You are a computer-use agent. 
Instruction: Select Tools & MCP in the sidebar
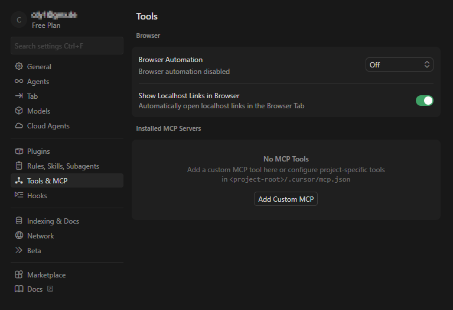[47, 181]
